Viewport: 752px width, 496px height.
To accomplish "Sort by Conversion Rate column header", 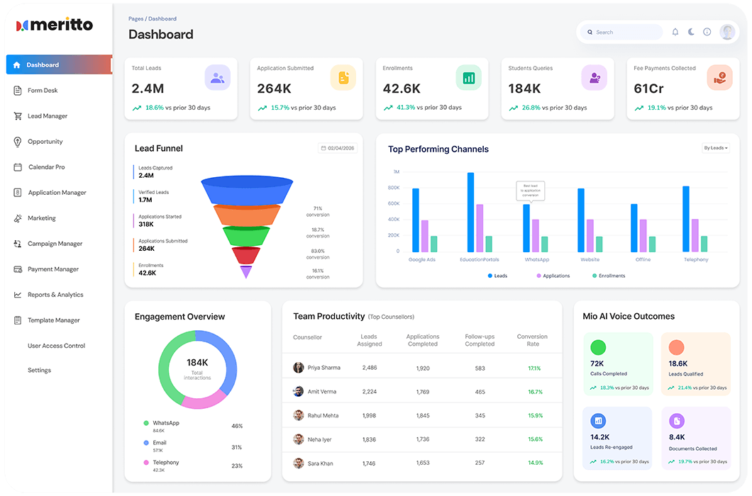I will tap(532, 340).
